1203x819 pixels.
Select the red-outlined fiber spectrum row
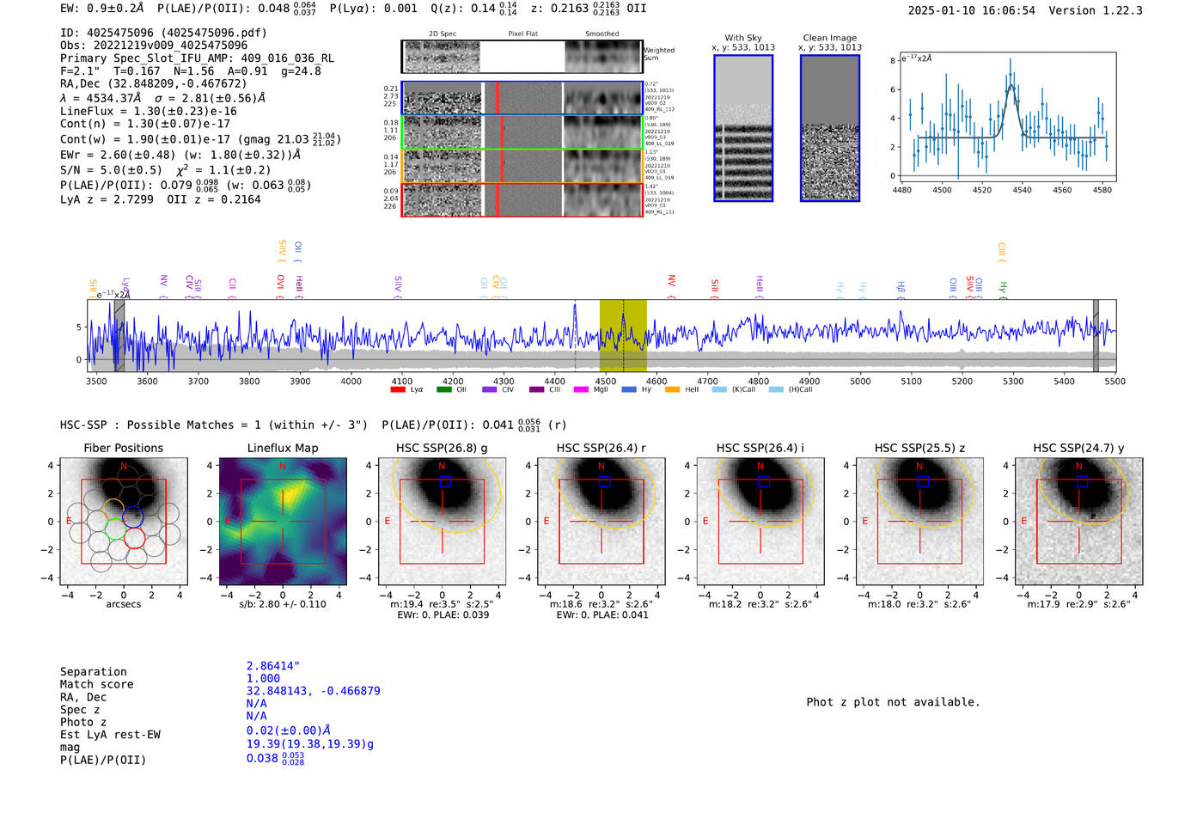point(522,199)
